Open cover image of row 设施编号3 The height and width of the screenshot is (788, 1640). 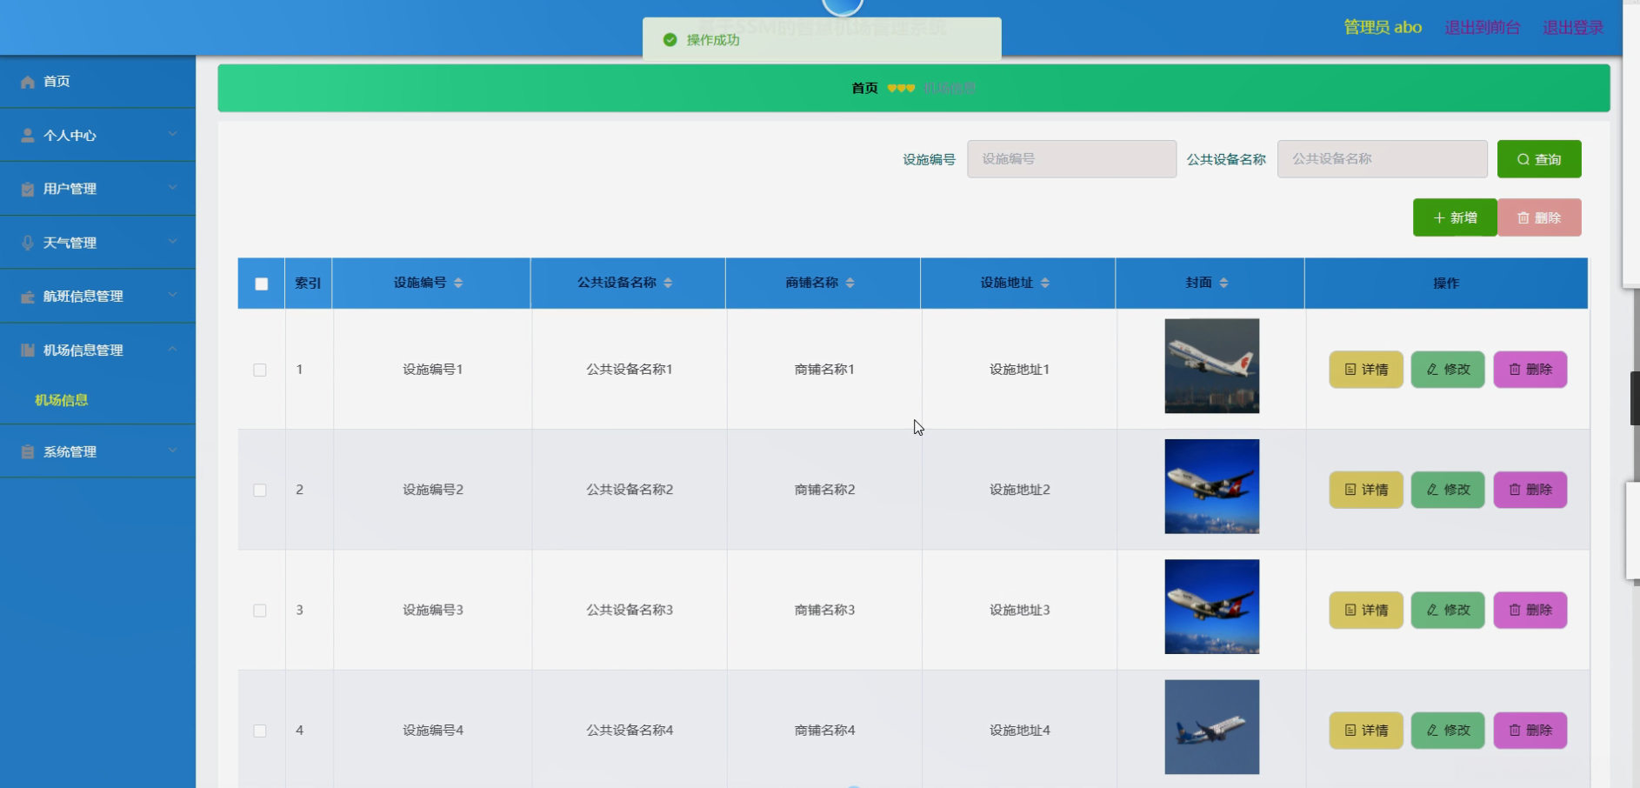tap(1212, 607)
